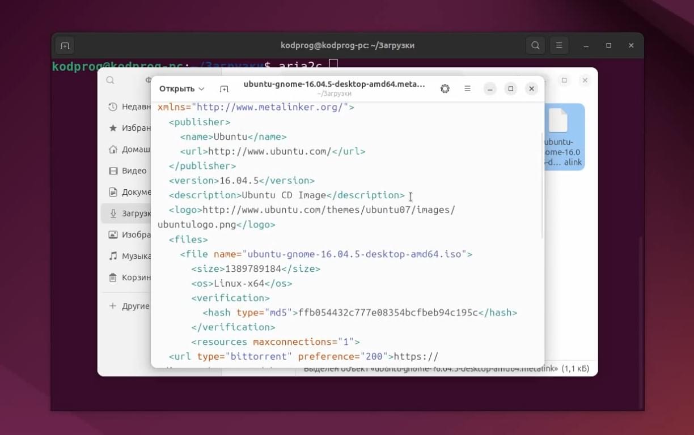Click the 'http://www.ubuntu.com/' url text
The height and width of the screenshot is (435, 694).
tap(270, 151)
